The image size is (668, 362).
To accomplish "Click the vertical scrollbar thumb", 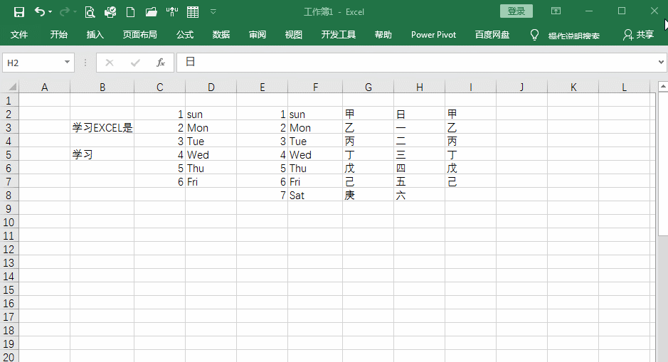I will tap(663, 164).
